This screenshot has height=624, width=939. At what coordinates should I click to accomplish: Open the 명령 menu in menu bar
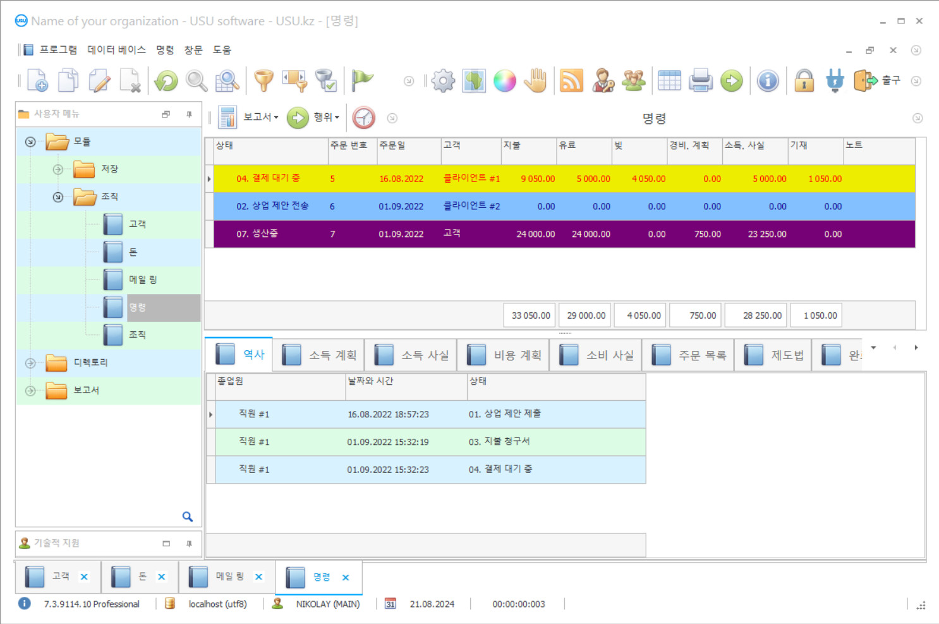pyautogui.click(x=166, y=50)
